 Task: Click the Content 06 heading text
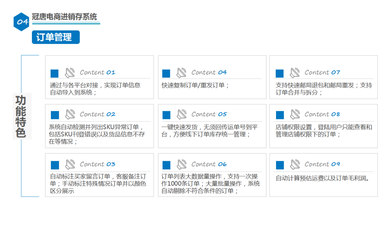tap(209, 164)
